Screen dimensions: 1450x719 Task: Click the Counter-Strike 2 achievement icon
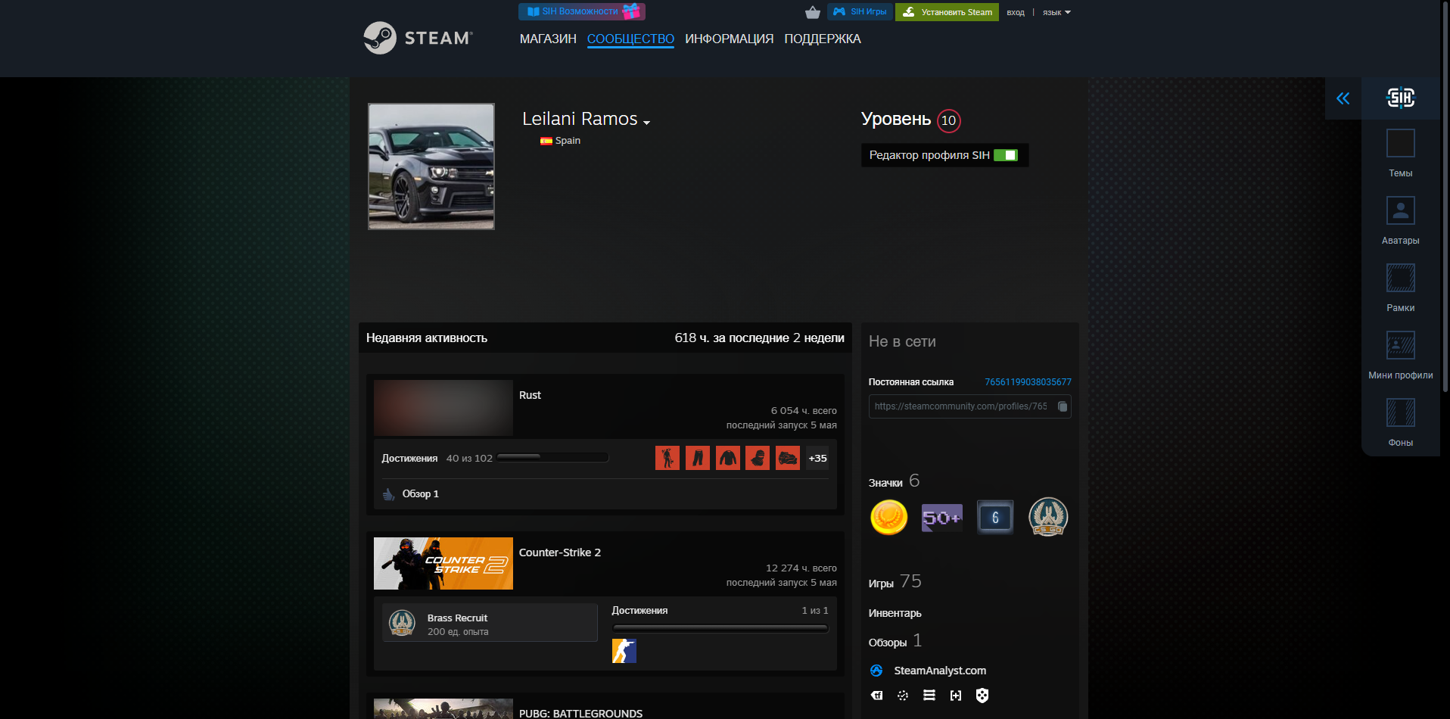pyautogui.click(x=624, y=651)
